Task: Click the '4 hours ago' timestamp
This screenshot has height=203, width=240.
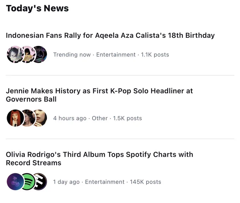Action: pos(70,118)
